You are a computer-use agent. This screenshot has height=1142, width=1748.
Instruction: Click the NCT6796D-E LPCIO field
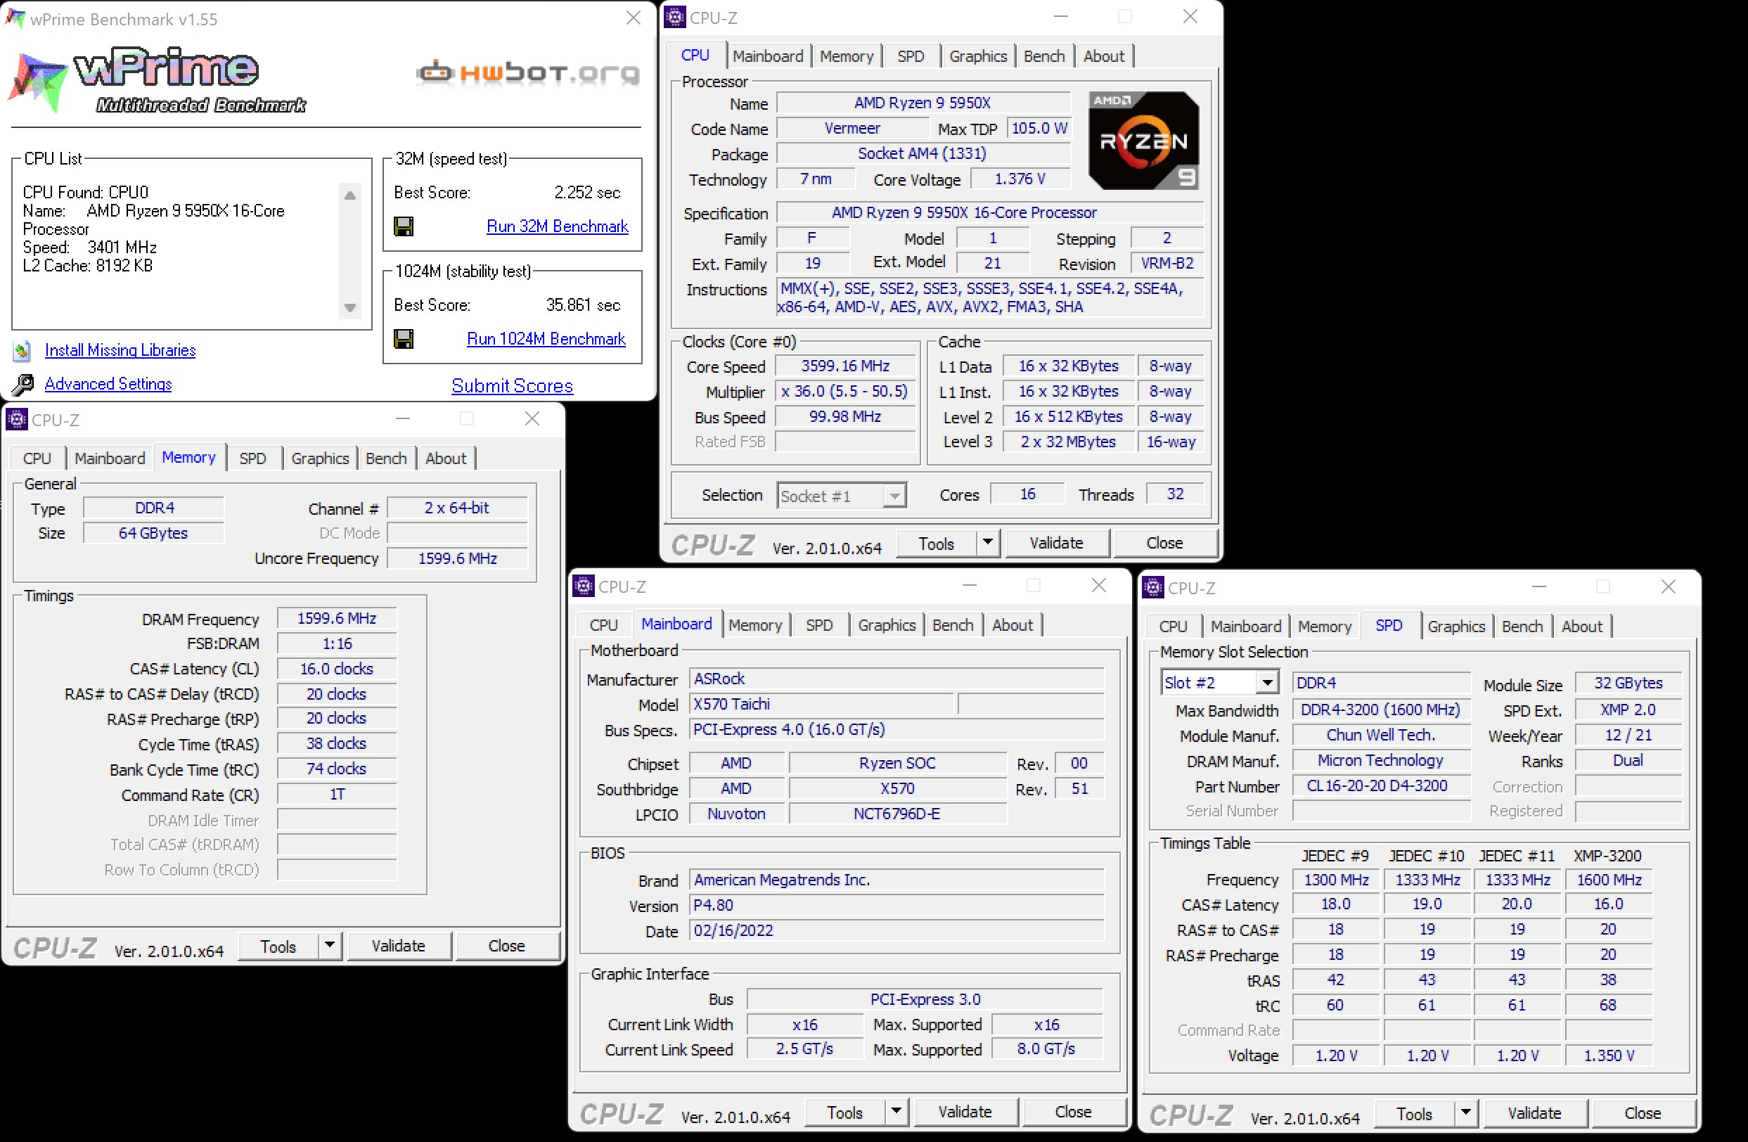[897, 814]
